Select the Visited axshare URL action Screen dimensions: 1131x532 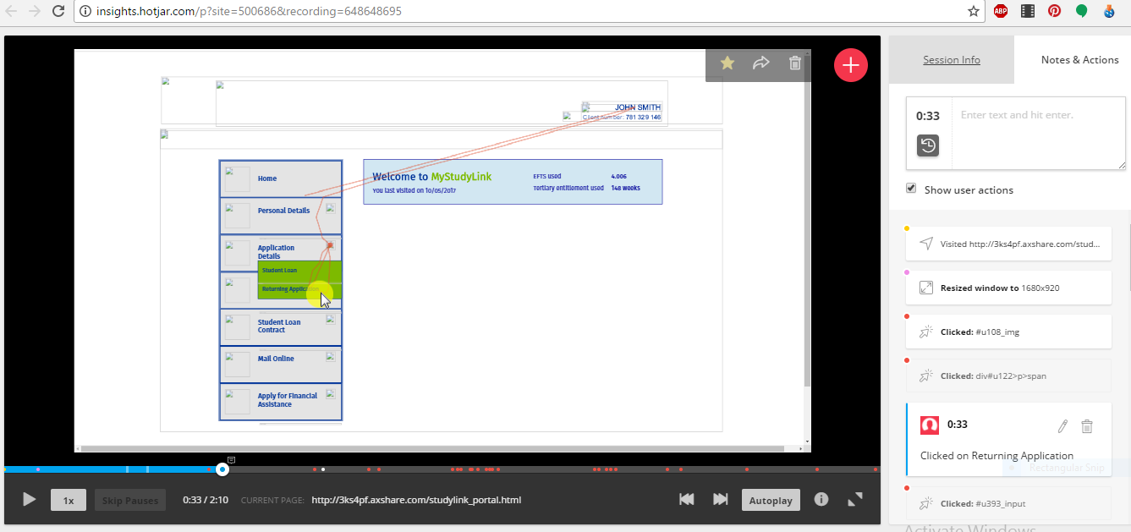click(1008, 244)
